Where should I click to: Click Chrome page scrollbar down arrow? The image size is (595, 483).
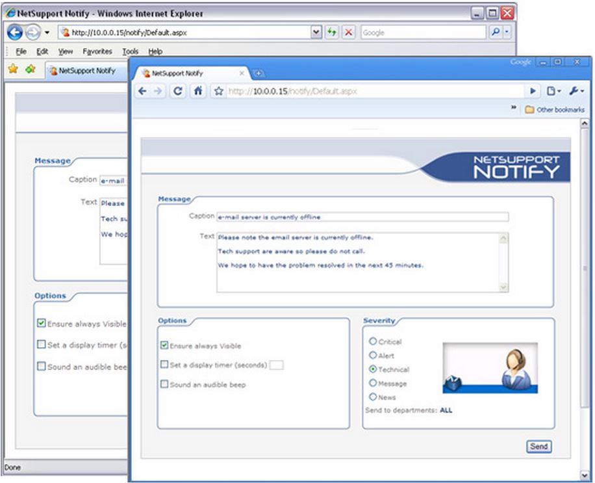coord(585,475)
